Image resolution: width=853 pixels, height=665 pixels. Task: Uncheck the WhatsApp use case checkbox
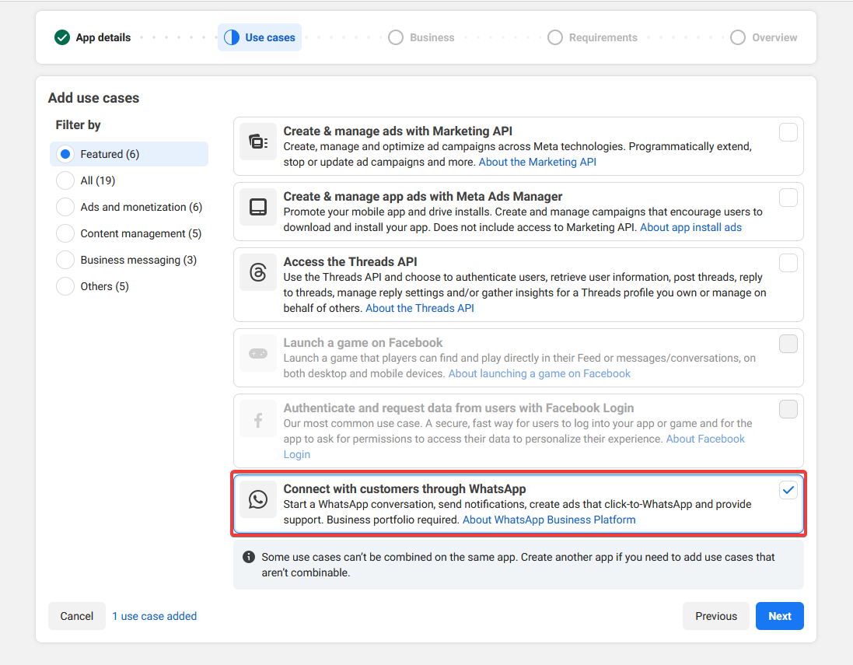[788, 490]
